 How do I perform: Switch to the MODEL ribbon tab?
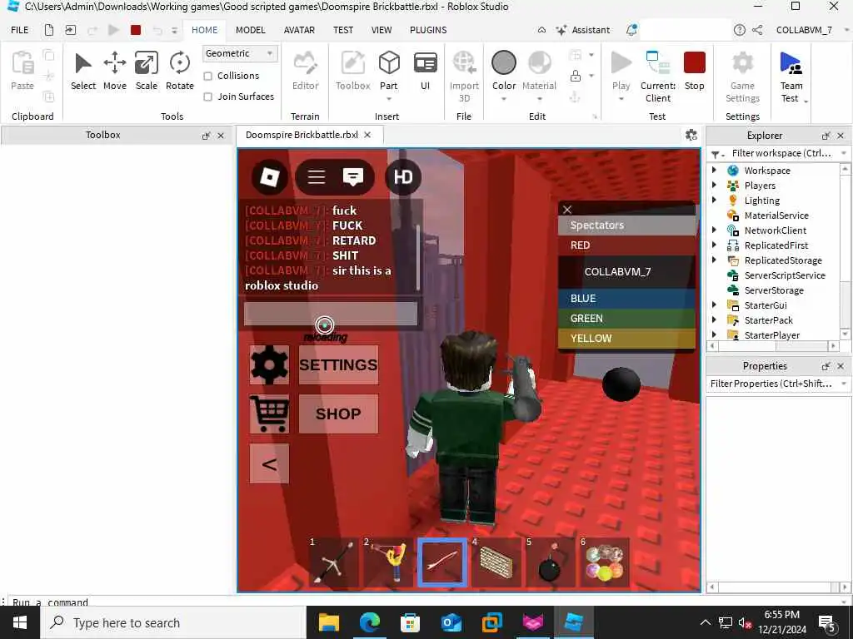pyautogui.click(x=250, y=30)
